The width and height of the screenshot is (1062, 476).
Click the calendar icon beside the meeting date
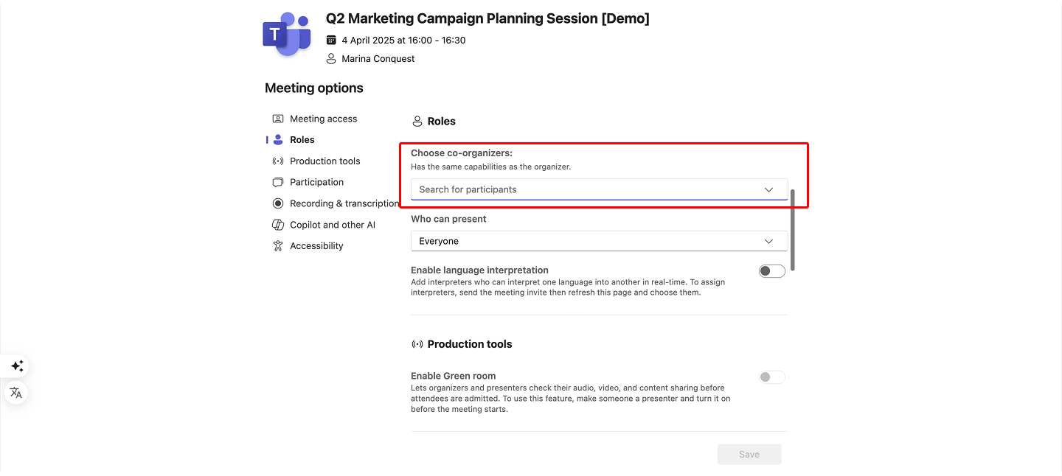[332, 41]
